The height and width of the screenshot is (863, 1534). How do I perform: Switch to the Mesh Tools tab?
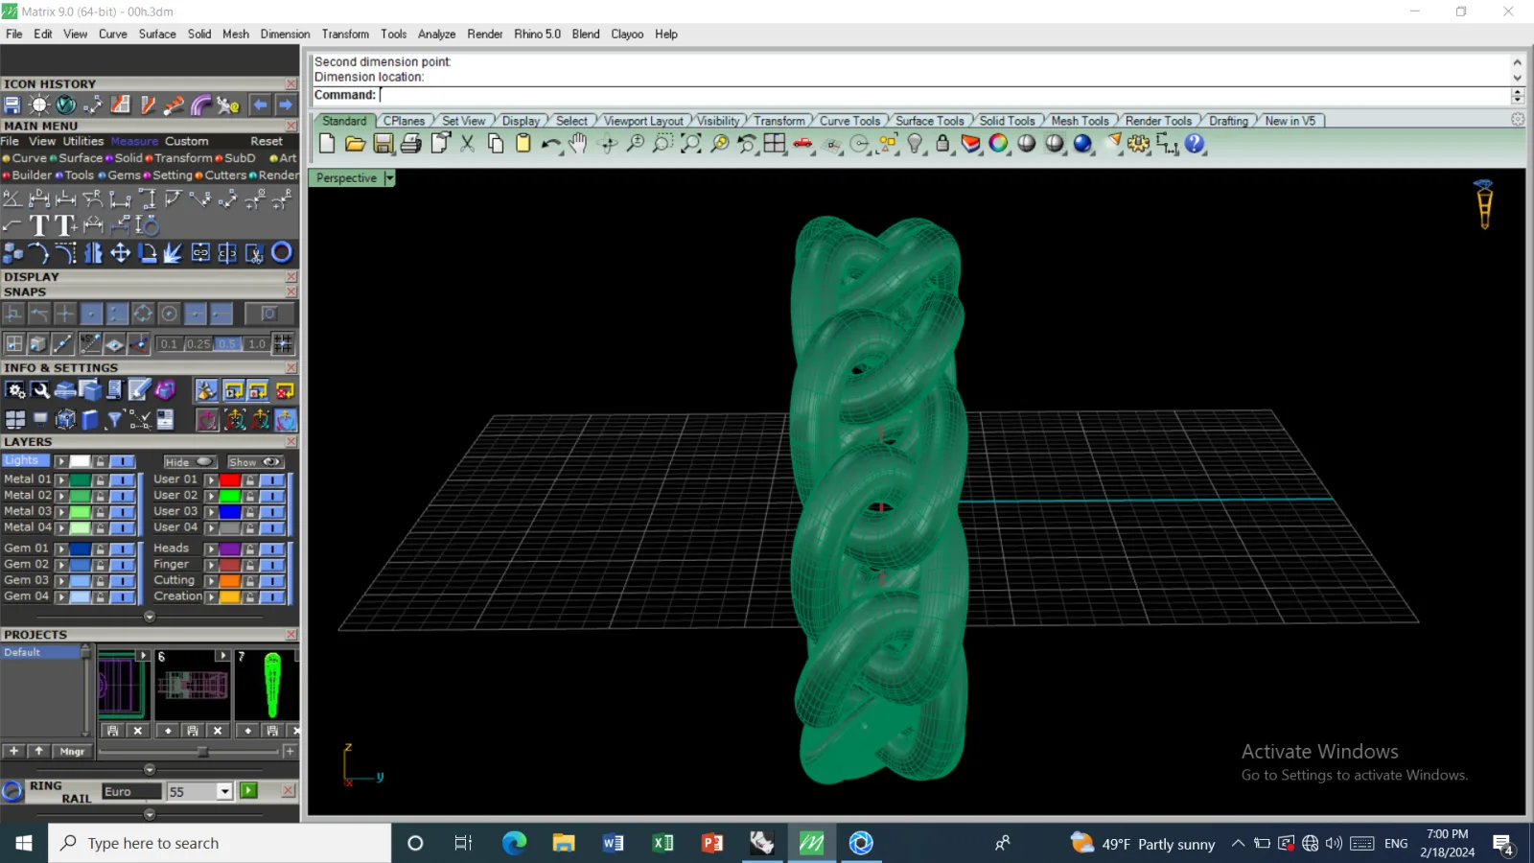pos(1080,121)
